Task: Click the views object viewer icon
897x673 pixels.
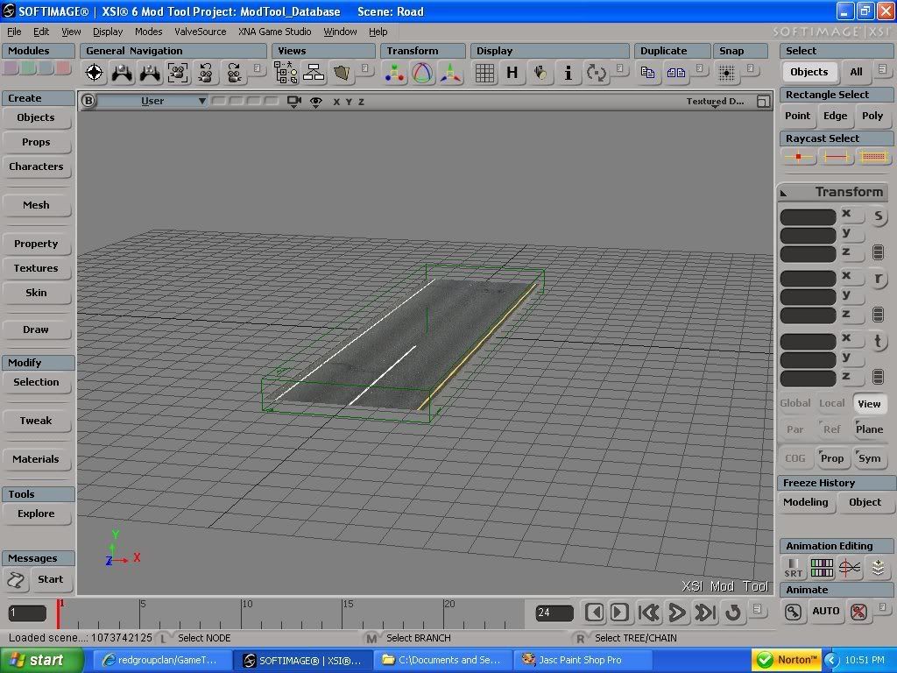Action: (x=342, y=73)
